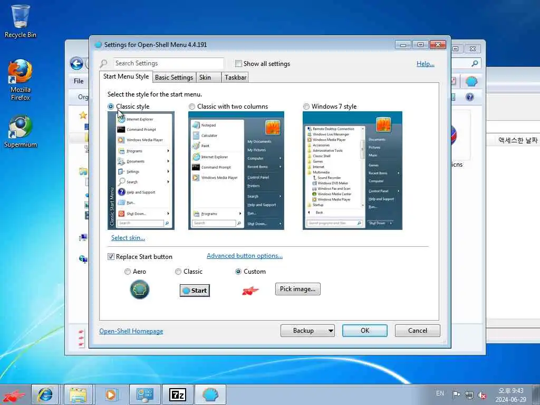Screen dimensions: 540x405
Task: Open Open-Shell shell icon in taskbar
Action: (210, 394)
